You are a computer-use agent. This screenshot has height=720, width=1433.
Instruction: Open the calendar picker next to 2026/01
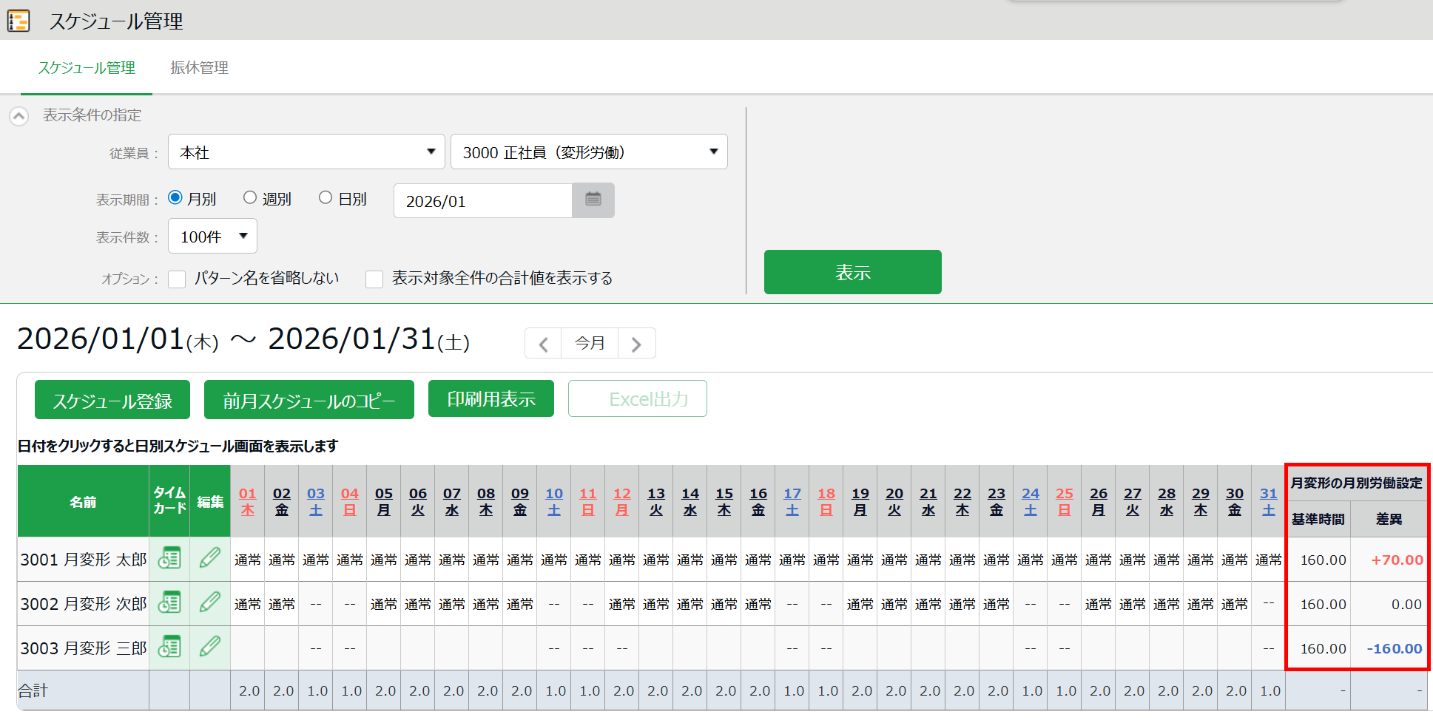tap(593, 200)
